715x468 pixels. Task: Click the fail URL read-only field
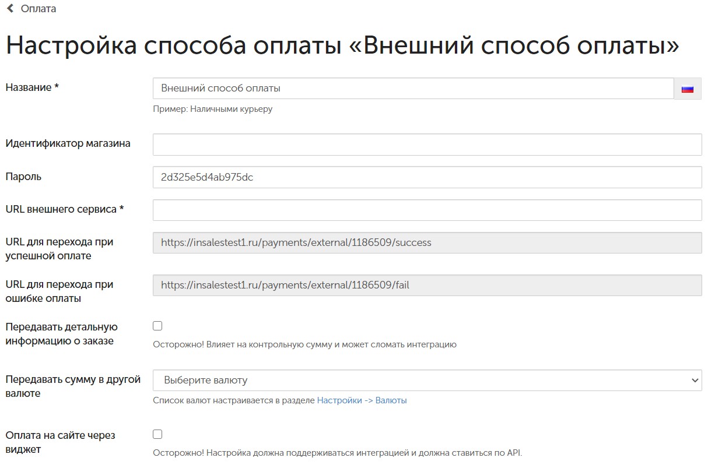coord(427,286)
